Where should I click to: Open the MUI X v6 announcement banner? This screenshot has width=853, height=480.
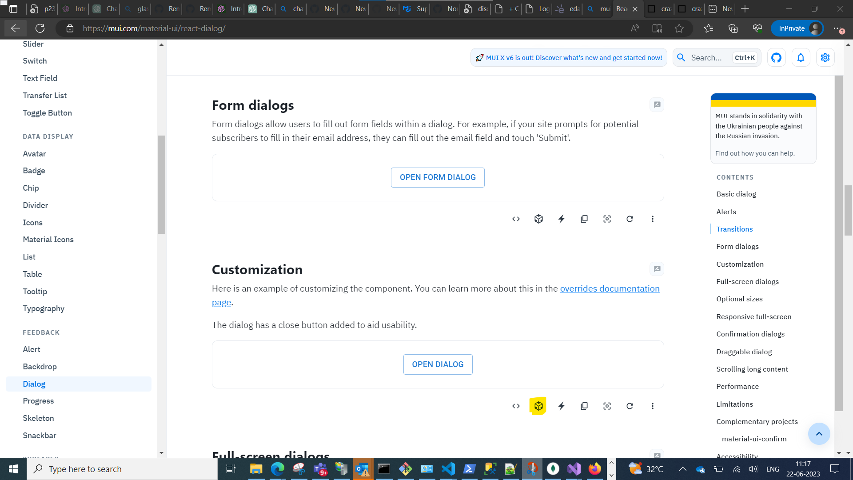569,57
